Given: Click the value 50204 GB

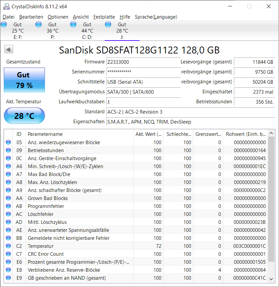Looking at the screenshot, I should tap(254, 82).
